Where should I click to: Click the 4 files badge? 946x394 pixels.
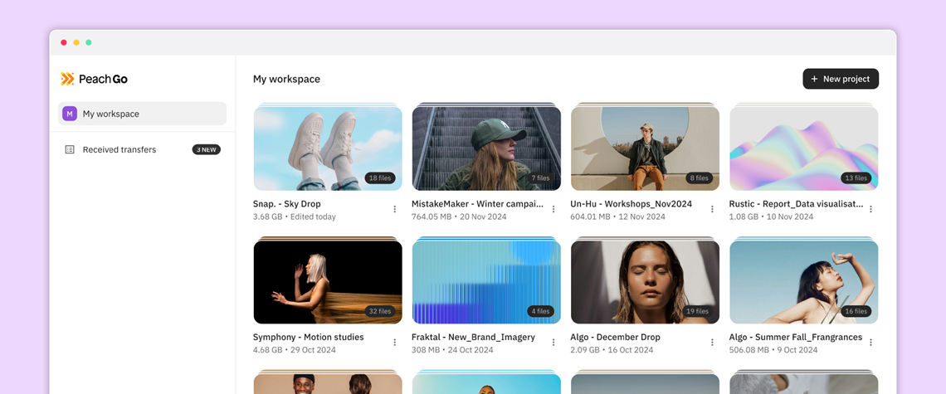[x=540, y=311]
